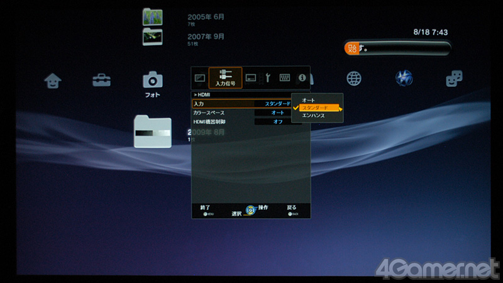Open the 2007年 9月 folder thumbnail
This screenshot has width=503, height=283.
152,36
